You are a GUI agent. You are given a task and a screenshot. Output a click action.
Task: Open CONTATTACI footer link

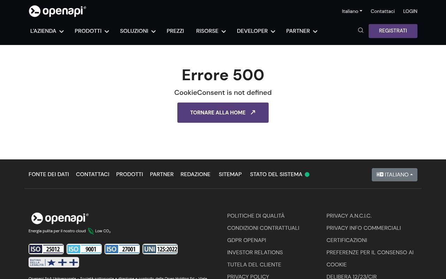click(x=93, y=174)
